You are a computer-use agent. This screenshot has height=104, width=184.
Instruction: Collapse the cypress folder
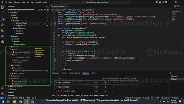pyautogui.click(x=8, y=12)
